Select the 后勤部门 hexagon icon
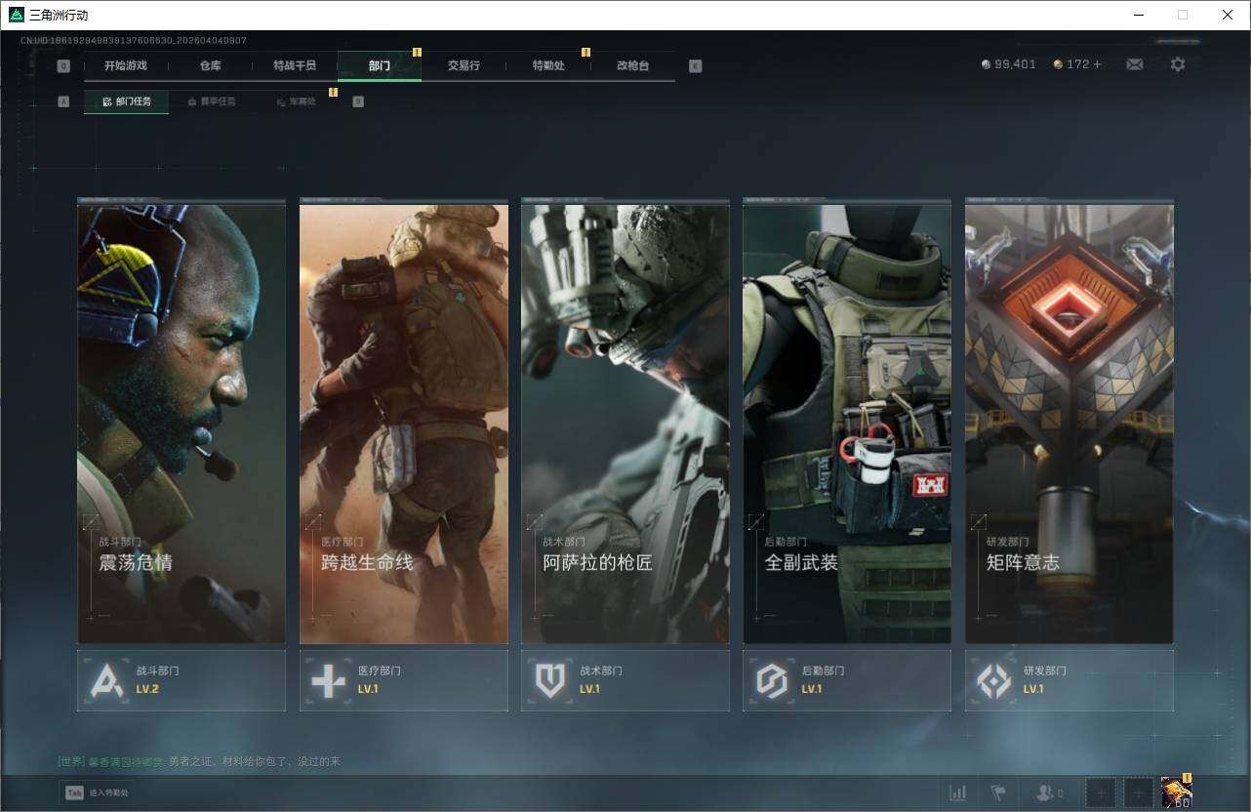The height and width of the screenshot is (812, 1251). pos(772,680)
